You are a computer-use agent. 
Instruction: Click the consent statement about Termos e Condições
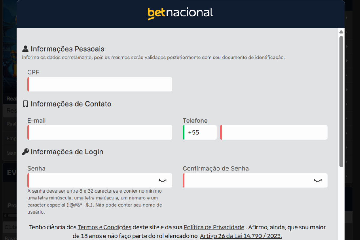pos(177,232)
